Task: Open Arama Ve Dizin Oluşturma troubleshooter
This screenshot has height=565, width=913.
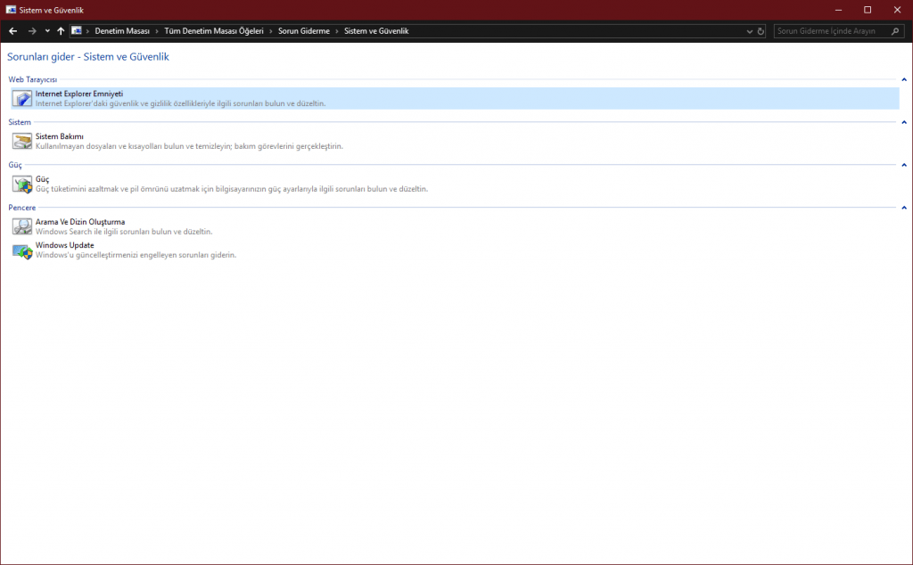Action: [80, 222]
